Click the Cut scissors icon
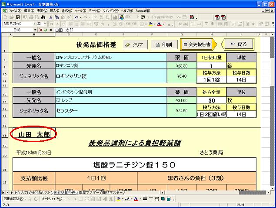Image resolution: width=276 pixels, height=208 pixels. [51, 17]
